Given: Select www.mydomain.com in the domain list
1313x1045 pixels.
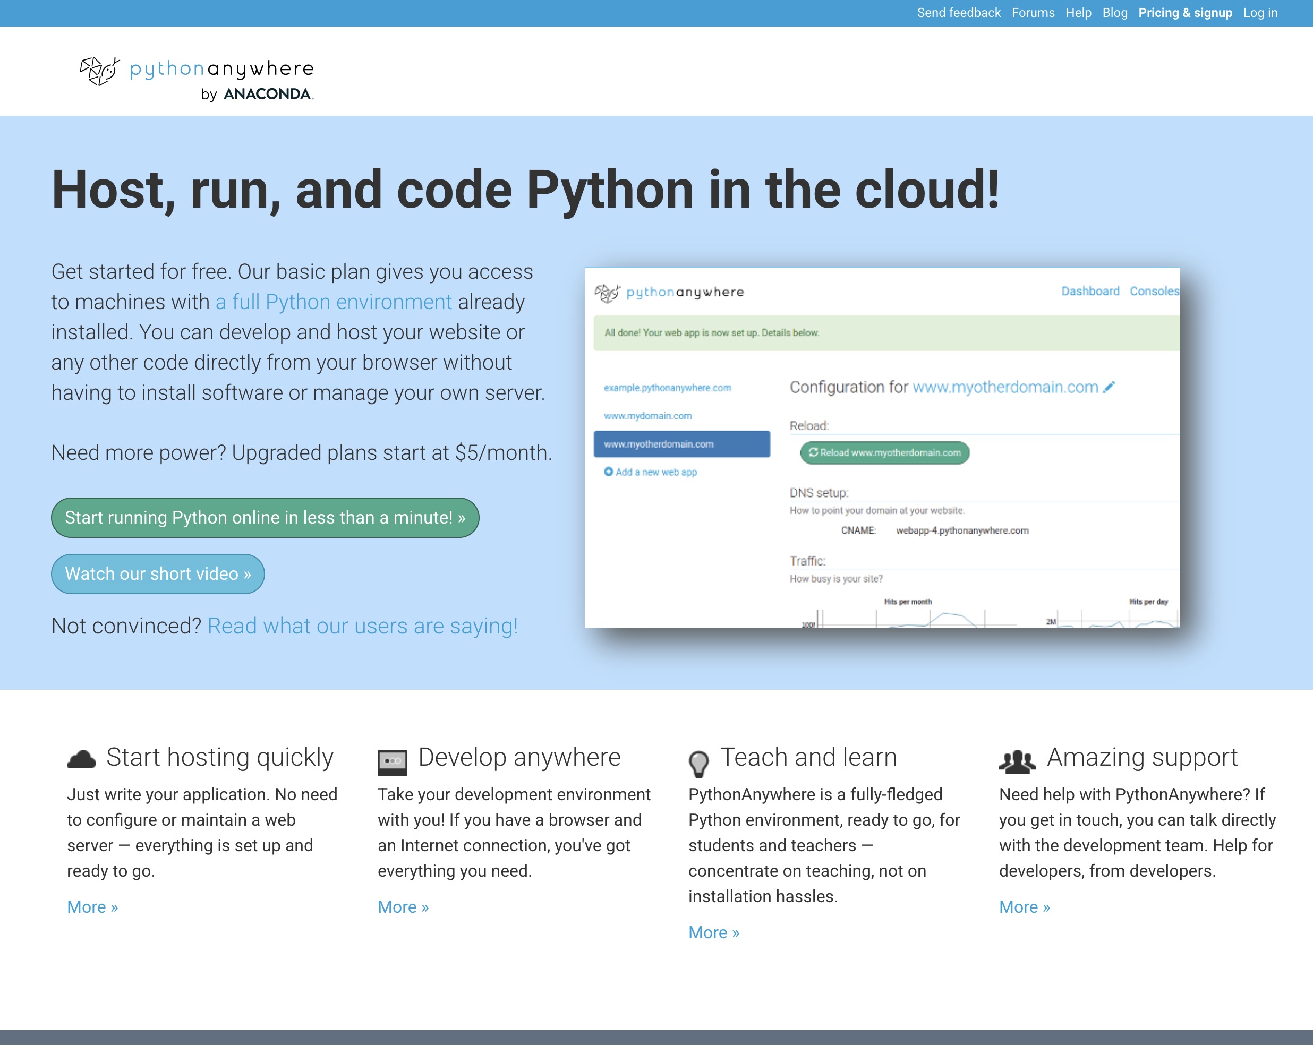Looking at the screenshot, I should [647, 415].
